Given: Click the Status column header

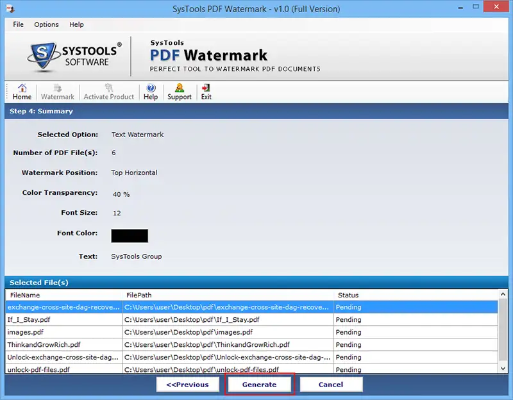Looking at the screenshot, I should point(416,295).
